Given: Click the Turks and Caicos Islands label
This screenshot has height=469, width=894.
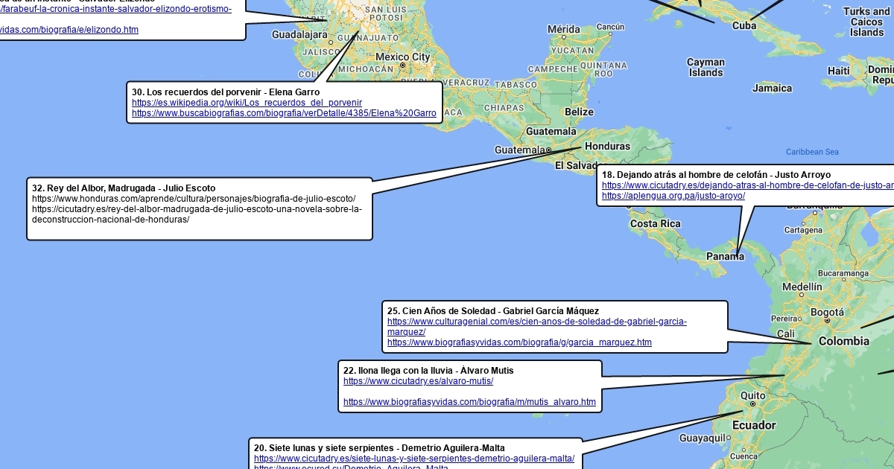Looking at the screenshot, I should click(x=866, y=22).
